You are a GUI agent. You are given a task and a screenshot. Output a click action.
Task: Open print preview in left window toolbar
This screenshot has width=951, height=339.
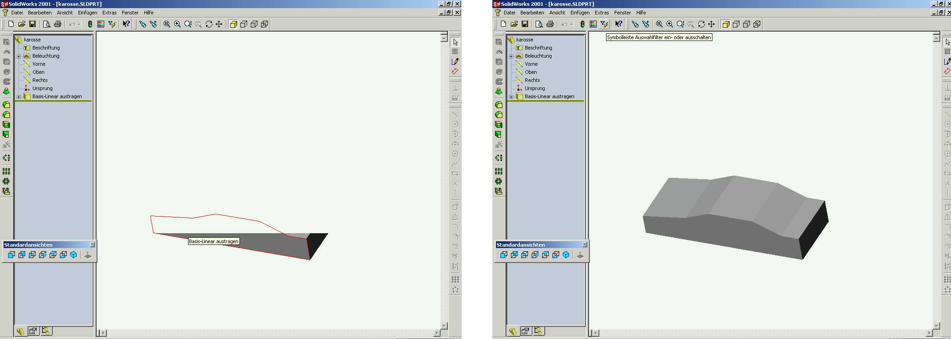[46, 24]
